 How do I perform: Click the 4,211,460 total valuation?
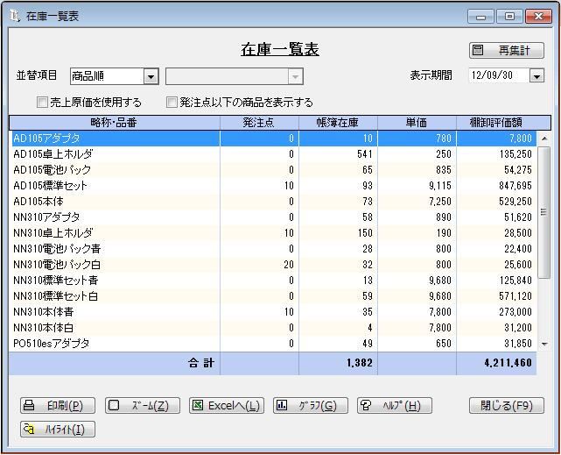coord(496,363)
